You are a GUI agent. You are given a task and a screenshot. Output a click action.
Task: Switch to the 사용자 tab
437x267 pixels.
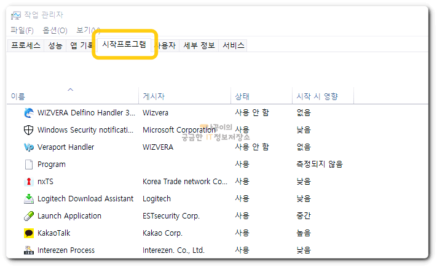tap(166, 45)
